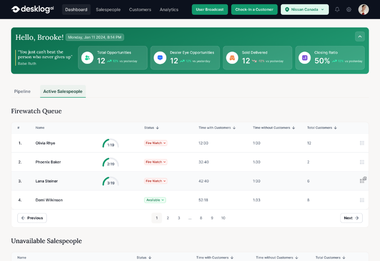This screenshot has height=261, width=380.
Task: Click the User Broadcast button
Action: pyautogui.click(x=210, y=10)
